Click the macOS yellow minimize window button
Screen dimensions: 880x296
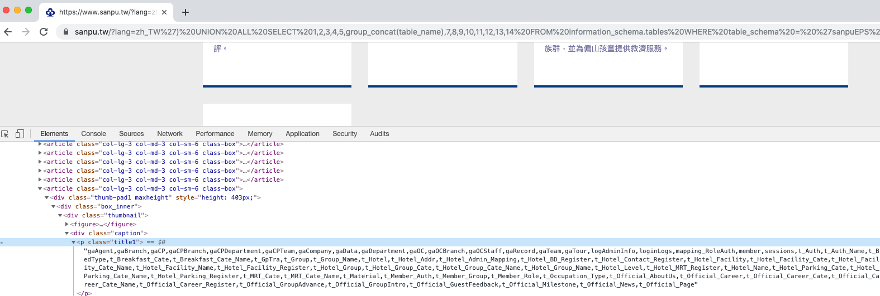(x=17, y=10)
